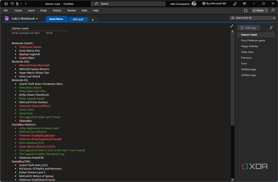Open the Review tab
The image size is (278, 182).
pos(72,10)
